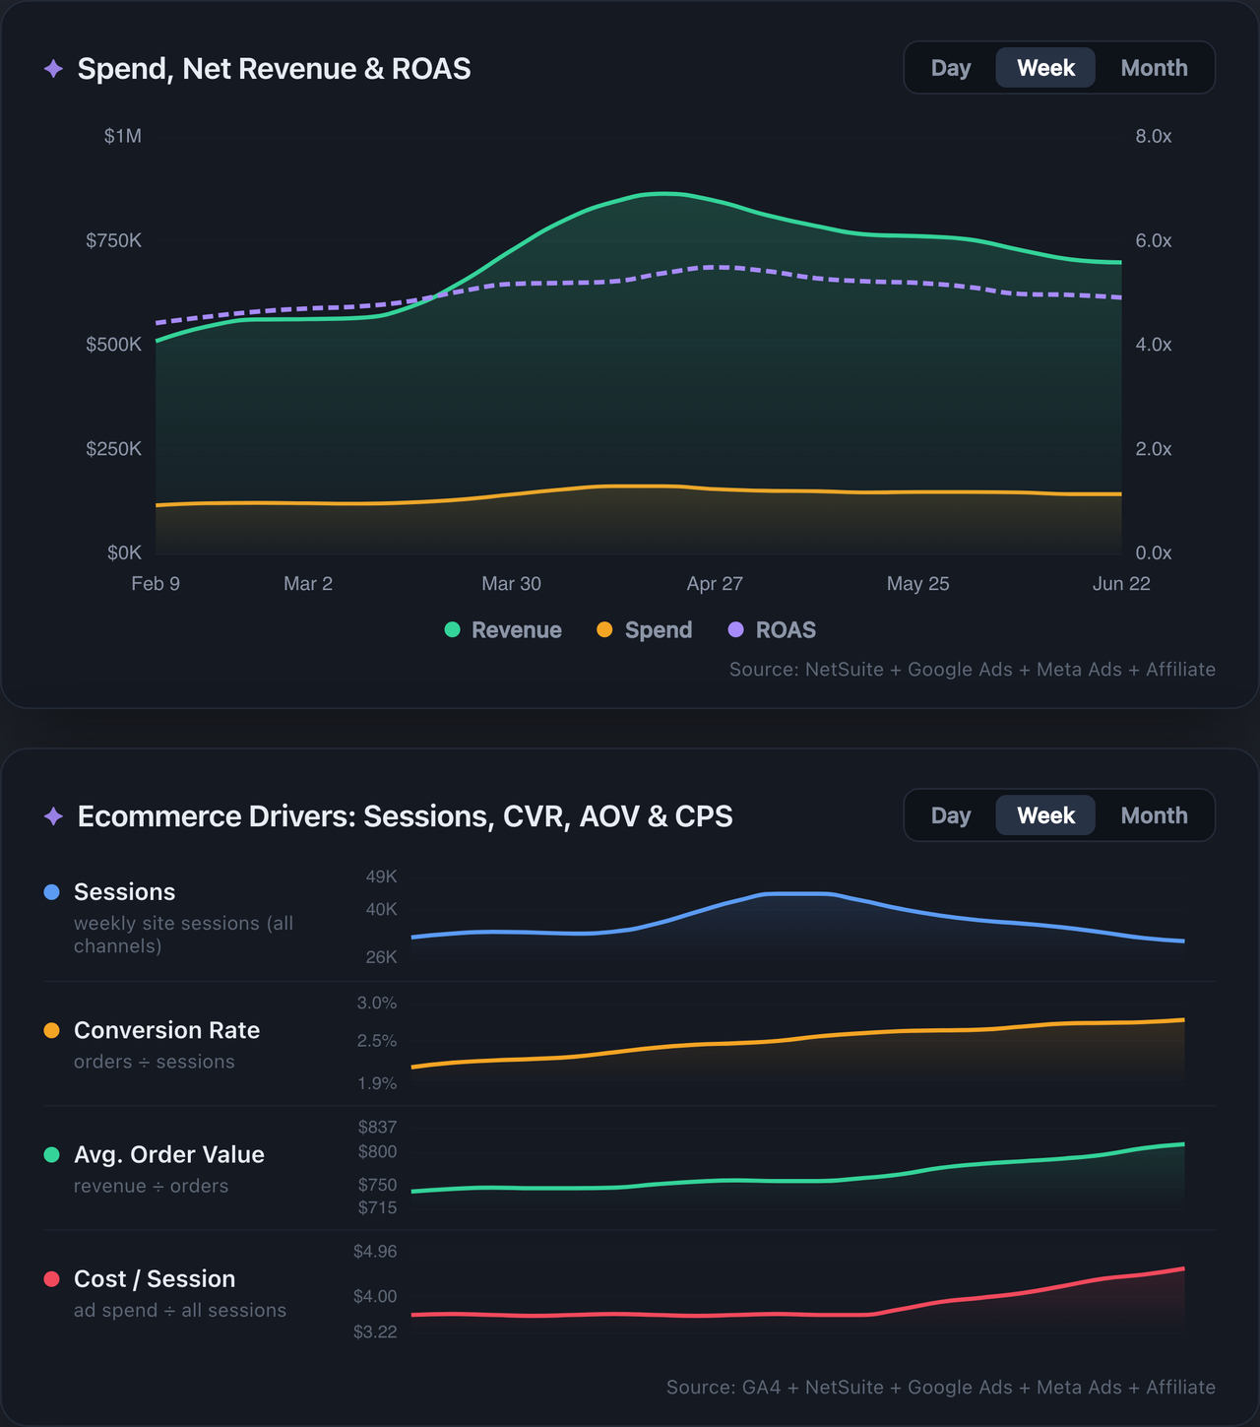Click the $715 Order Value axis value

coord(378,1207)
